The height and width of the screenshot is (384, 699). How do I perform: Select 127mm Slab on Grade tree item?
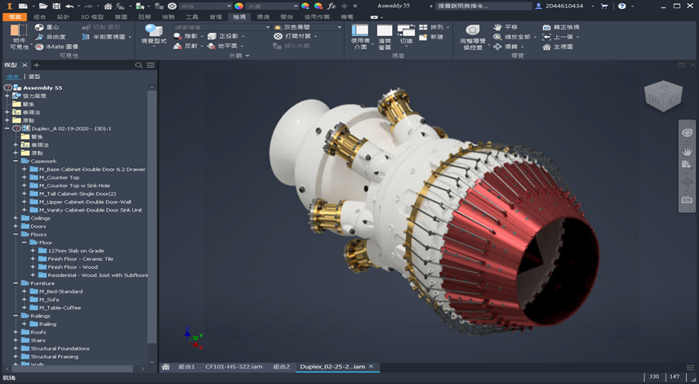tap(76, 251)
